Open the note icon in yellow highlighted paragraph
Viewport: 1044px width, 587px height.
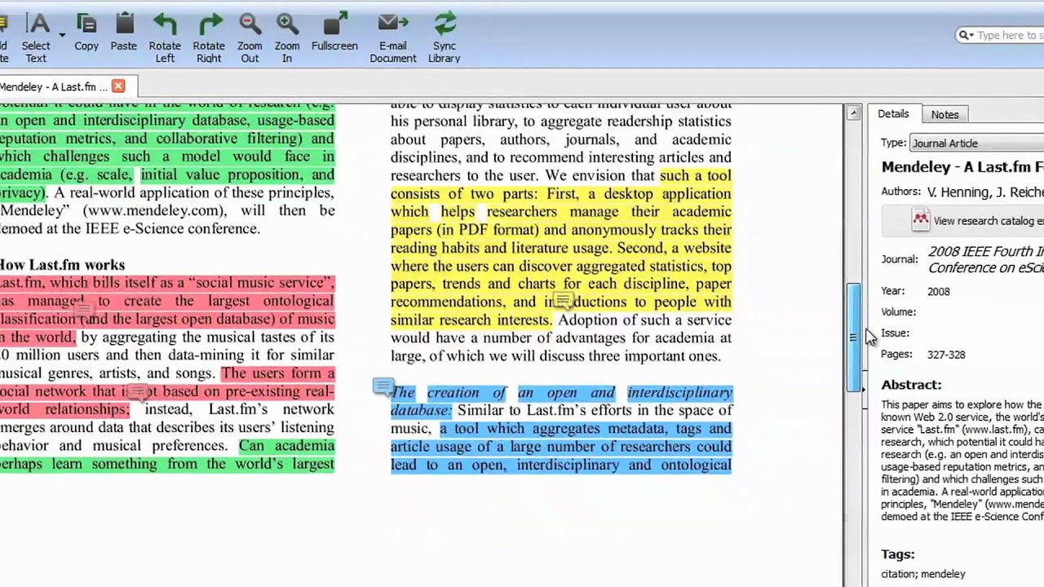tap(562, 300)
